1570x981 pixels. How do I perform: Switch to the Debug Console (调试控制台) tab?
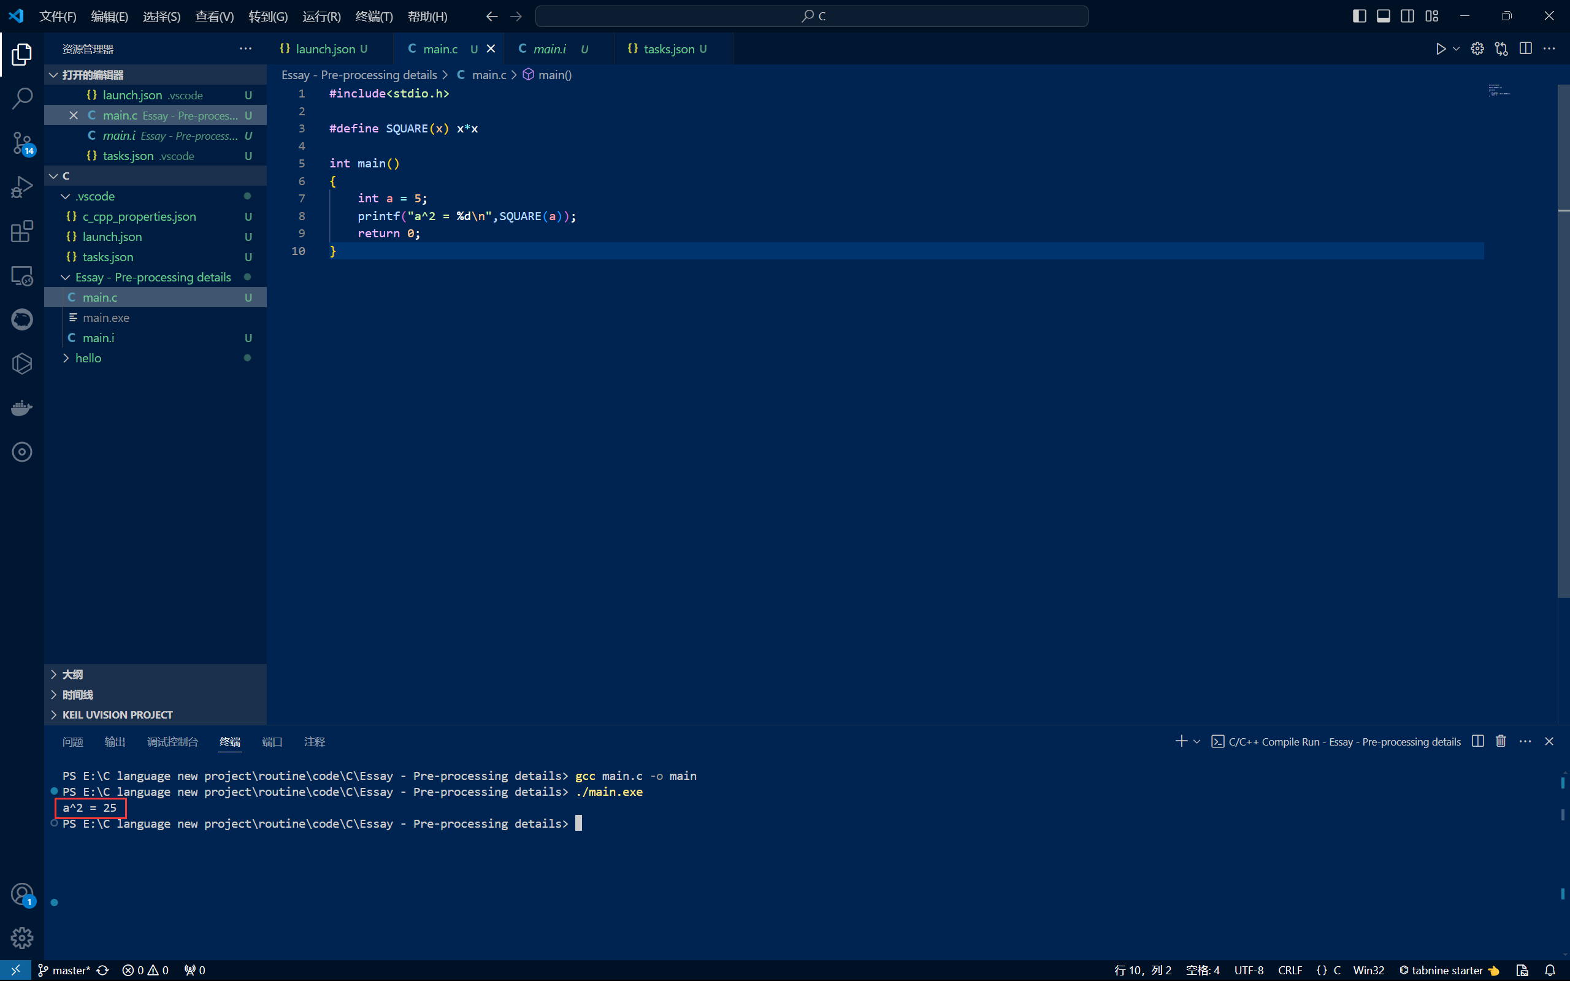pos(172,741)
